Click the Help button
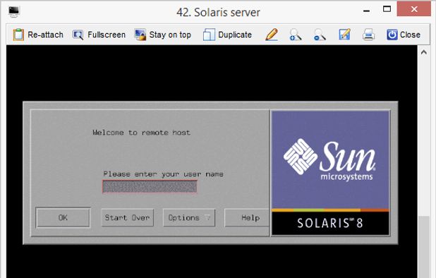This screenshot has width=436, height=278. (x=247, y=217)
